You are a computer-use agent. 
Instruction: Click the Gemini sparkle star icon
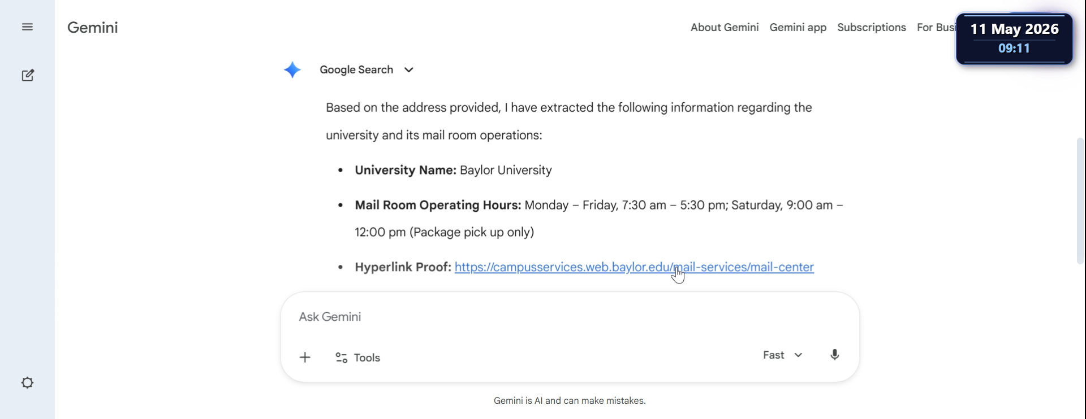[292, 70]
